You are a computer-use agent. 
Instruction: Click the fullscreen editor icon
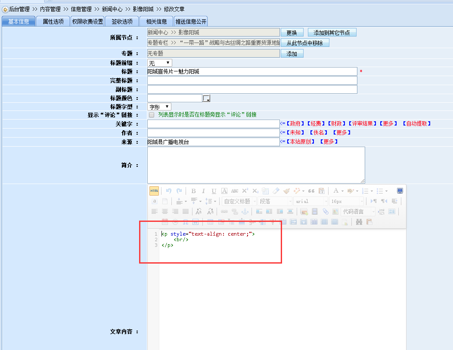[x=400, y=191]
